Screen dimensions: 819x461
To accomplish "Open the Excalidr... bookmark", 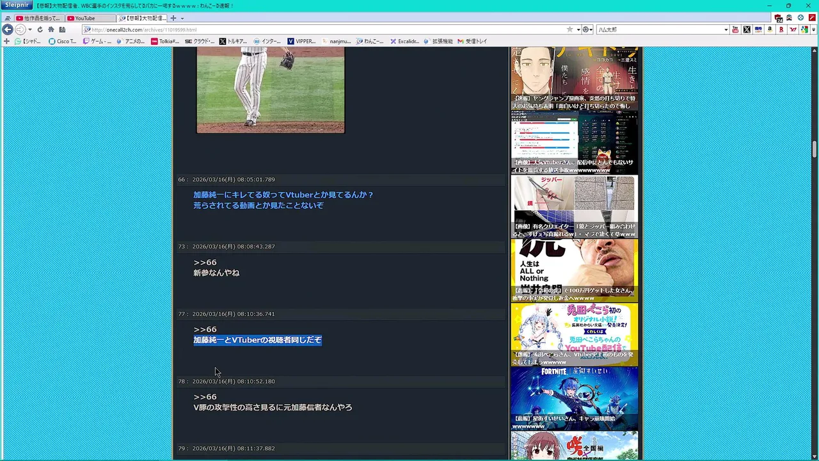I will pos(404,41).
